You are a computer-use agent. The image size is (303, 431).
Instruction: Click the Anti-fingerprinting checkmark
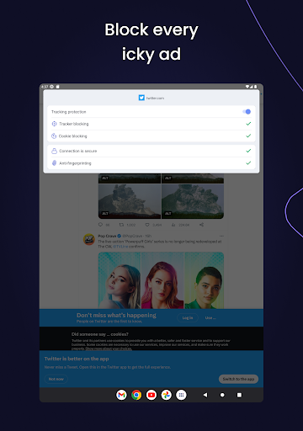[248, 163]
